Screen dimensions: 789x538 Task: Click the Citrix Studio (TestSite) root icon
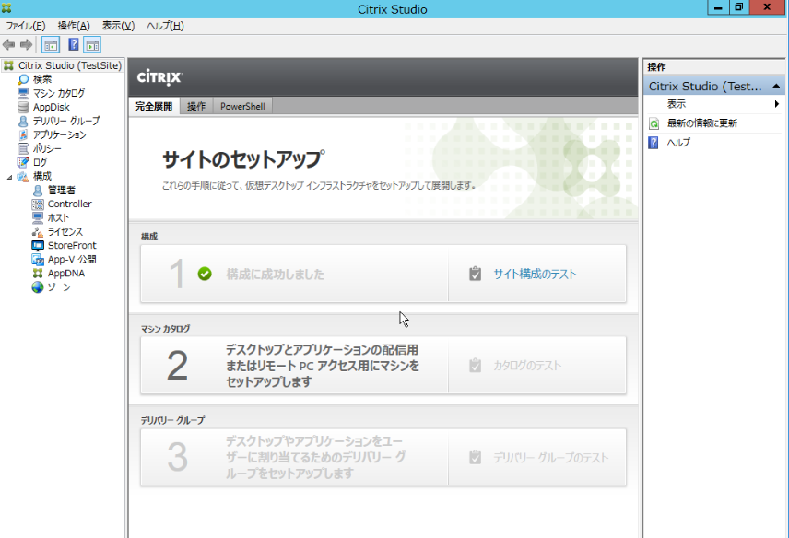pyautogui.click(x=8, y=65)
